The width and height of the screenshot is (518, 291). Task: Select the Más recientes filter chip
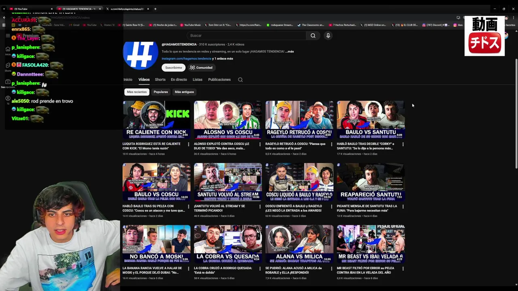coord(137,92)
